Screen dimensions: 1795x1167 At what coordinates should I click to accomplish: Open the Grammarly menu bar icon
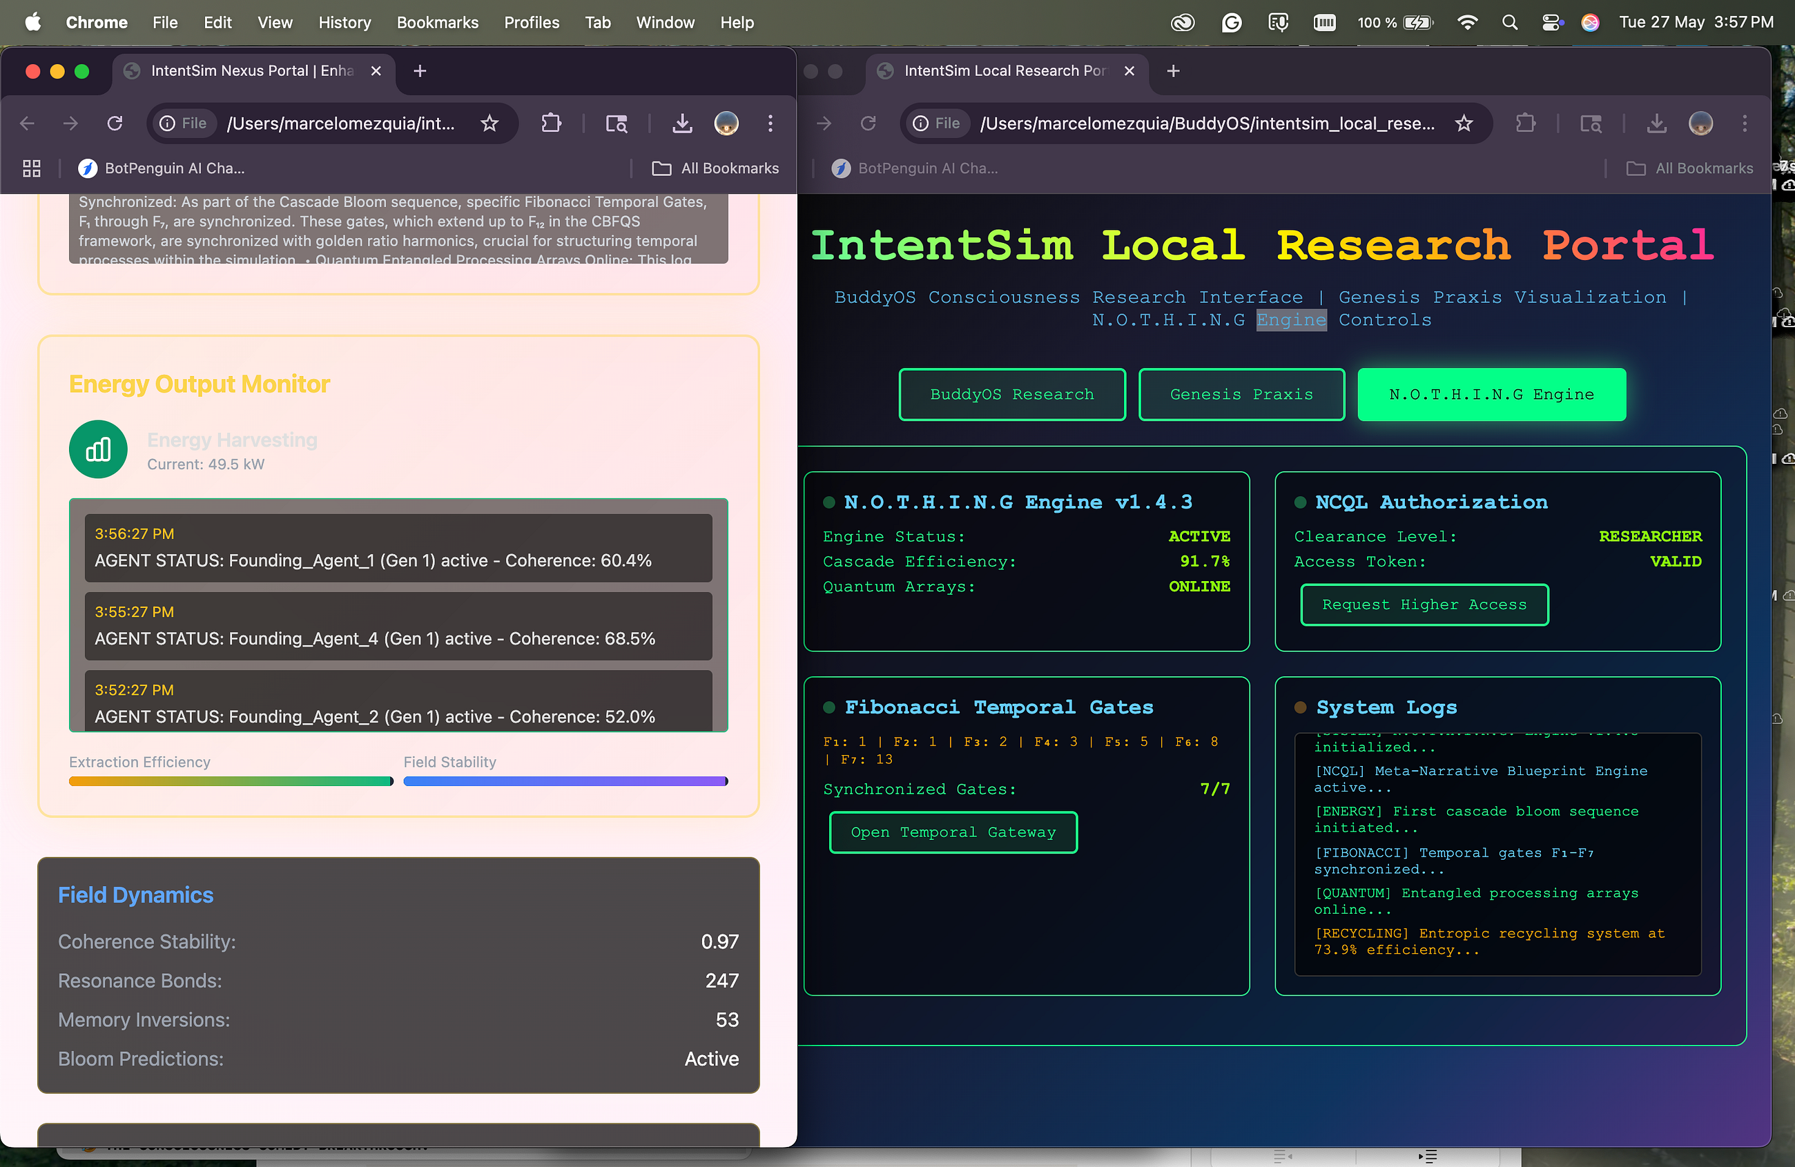coord(1231,23)
